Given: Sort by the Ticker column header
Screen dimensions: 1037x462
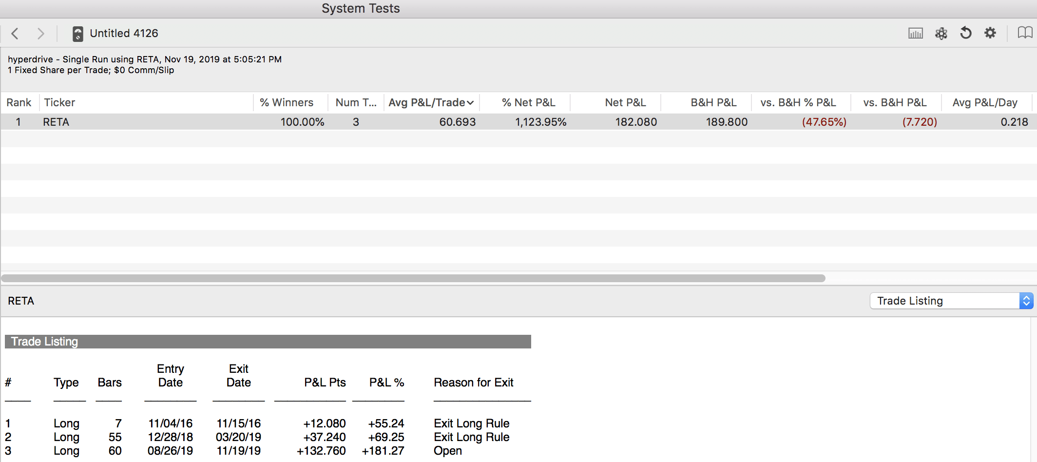Looking at the screenshot, I should click(60, 103).
